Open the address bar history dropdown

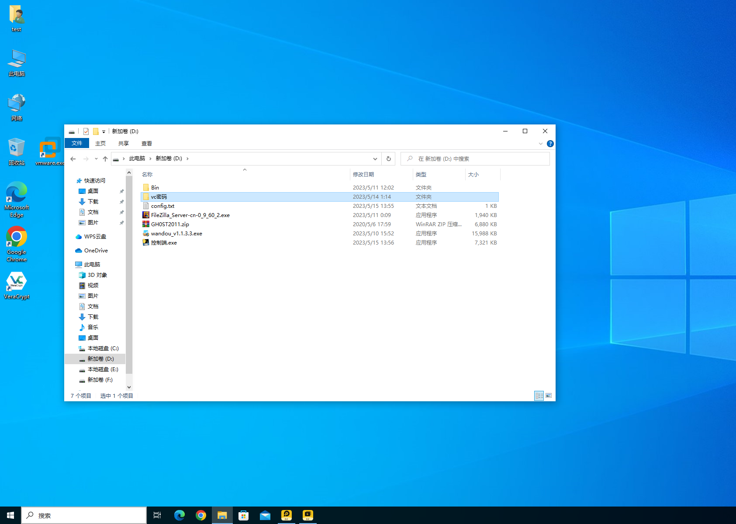(375, 159)
